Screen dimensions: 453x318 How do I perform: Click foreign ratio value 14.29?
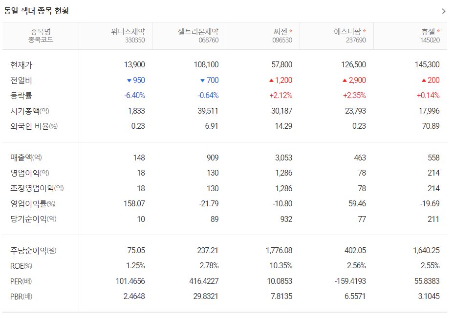point(283,126)
